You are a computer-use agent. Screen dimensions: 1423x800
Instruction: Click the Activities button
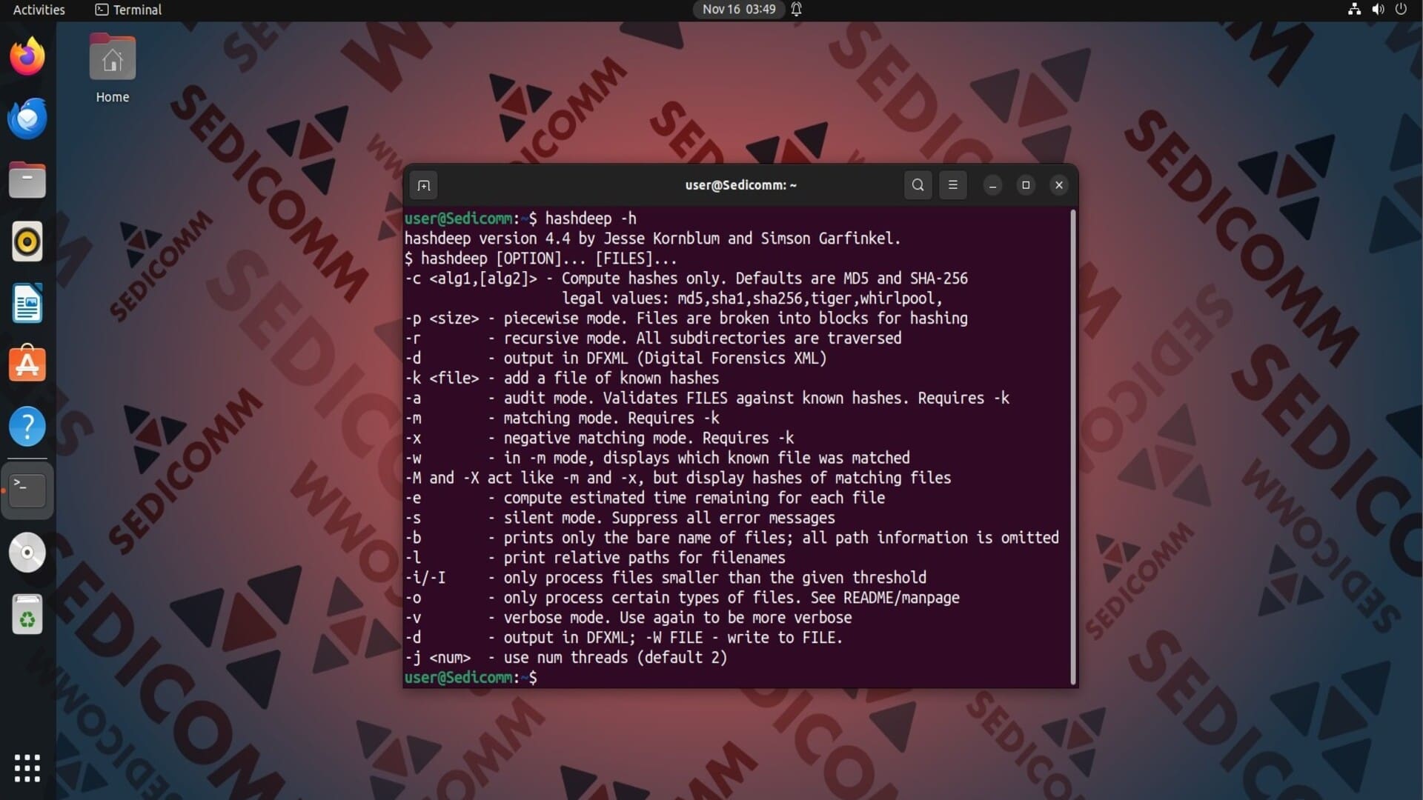[x=39, y=10]
